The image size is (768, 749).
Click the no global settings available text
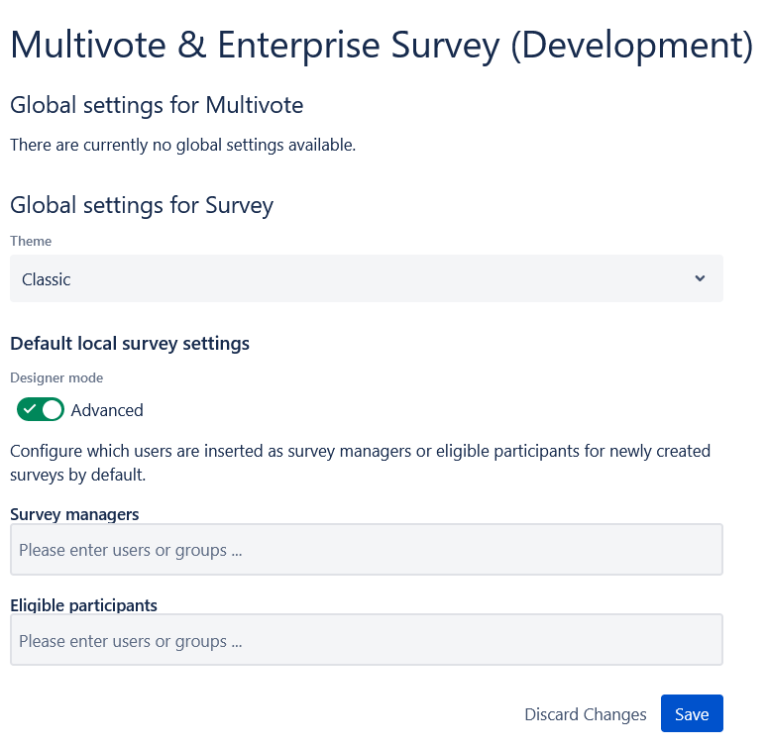(182, 145)
